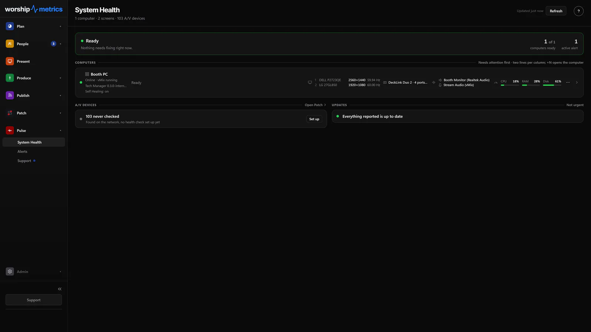Open the help question mark icon
591x332 pixels.
point(578,11)
